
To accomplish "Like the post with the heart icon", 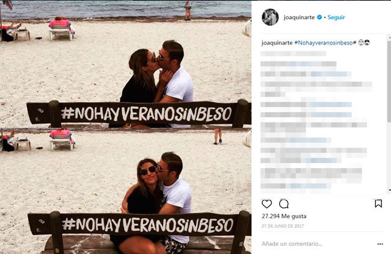I will coord(266,204).
